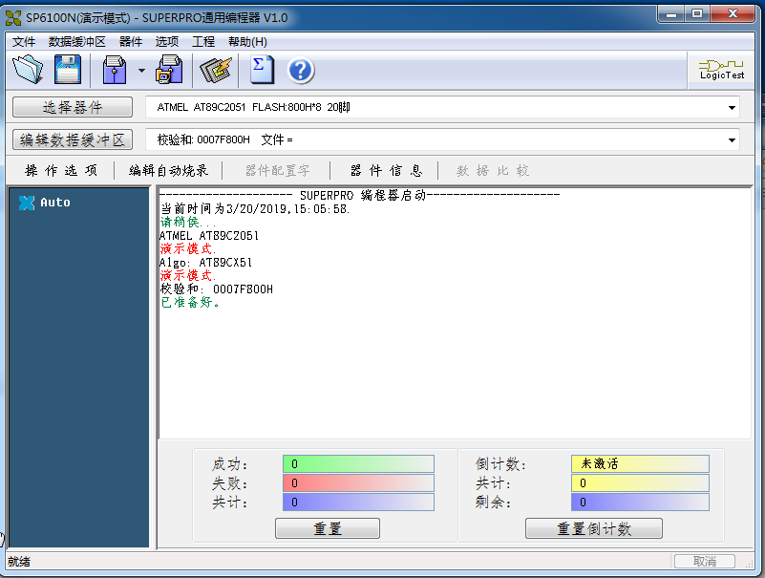Image resolution: width=765 pixels, height=578 pixels.
Task: Click the blue 剩余 remaining field
Action: (x=640, y=502)
